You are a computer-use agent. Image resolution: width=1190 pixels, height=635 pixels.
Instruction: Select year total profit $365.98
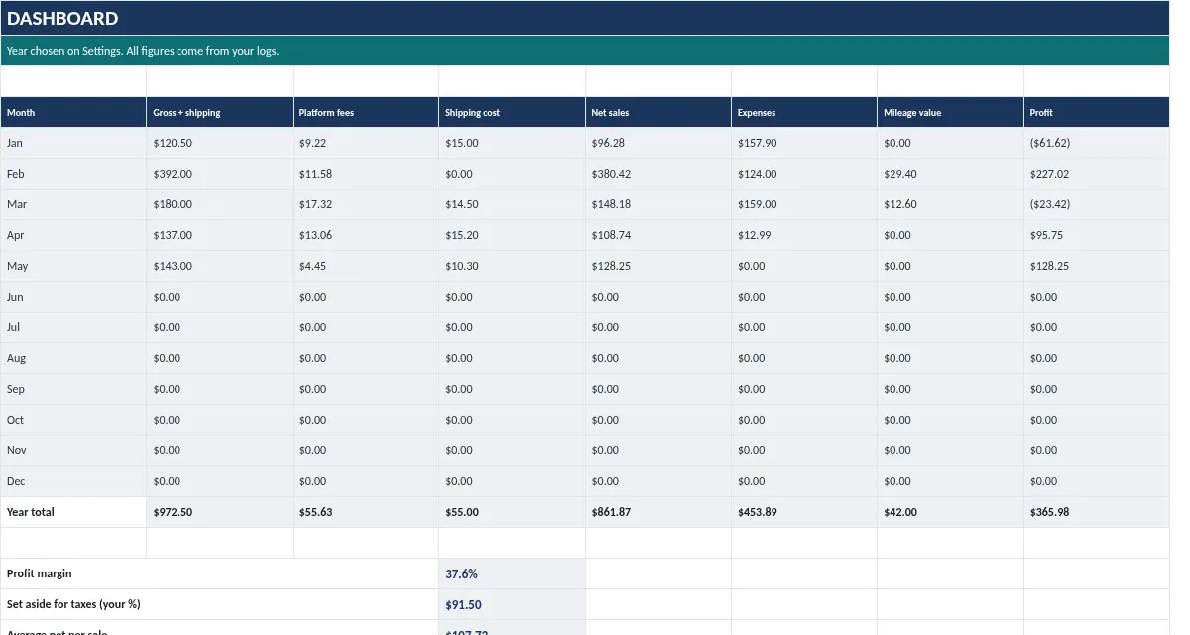(x=1097, y=512)
